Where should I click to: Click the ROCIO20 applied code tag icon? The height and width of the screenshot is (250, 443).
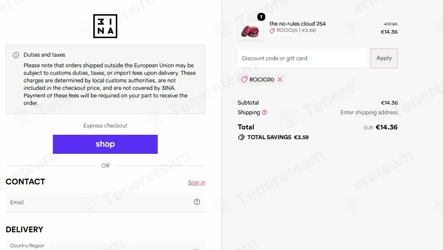pos(244,79)
